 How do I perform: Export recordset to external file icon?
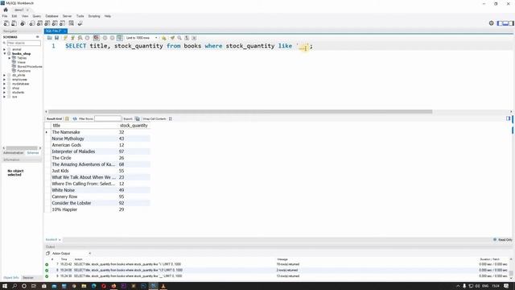coord(138,118)
